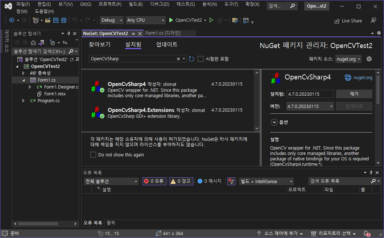384x238 pixels.
Task: Click the file explorer toolbar icon
Action: [235, 20]
